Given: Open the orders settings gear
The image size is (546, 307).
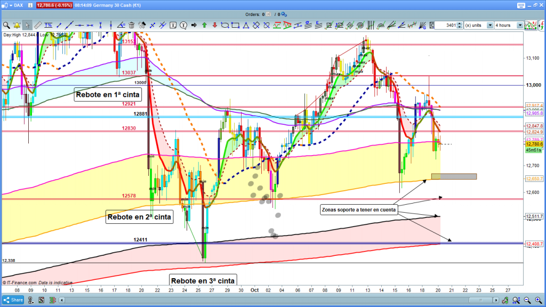Looking at the screenshot, I should (x=286, y=14).
